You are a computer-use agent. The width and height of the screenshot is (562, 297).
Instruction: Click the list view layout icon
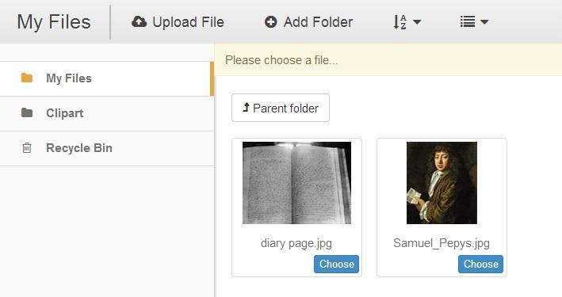(x=468, y=22)
